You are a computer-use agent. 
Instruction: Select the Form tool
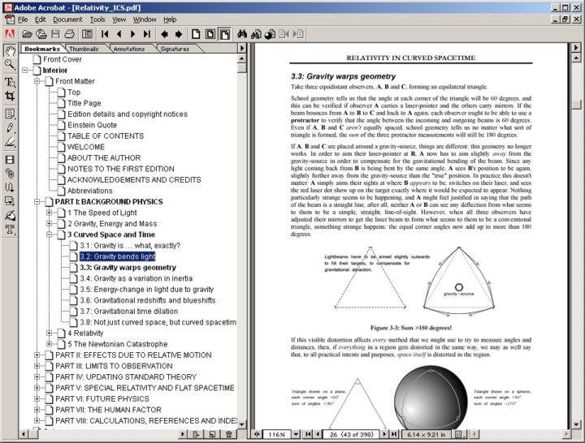coord(10,201)
